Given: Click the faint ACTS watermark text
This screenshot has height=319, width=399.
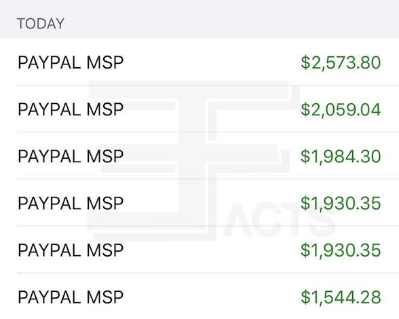Looking at the screenshot, I should pyautogui.click(x=280, y=219).
